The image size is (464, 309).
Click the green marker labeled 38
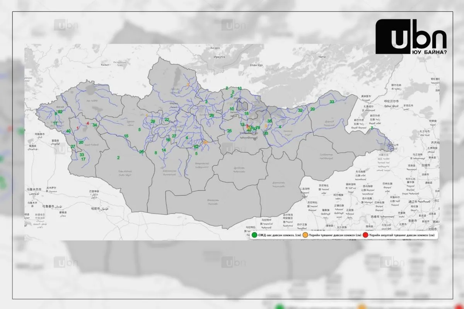pos(270,121)
